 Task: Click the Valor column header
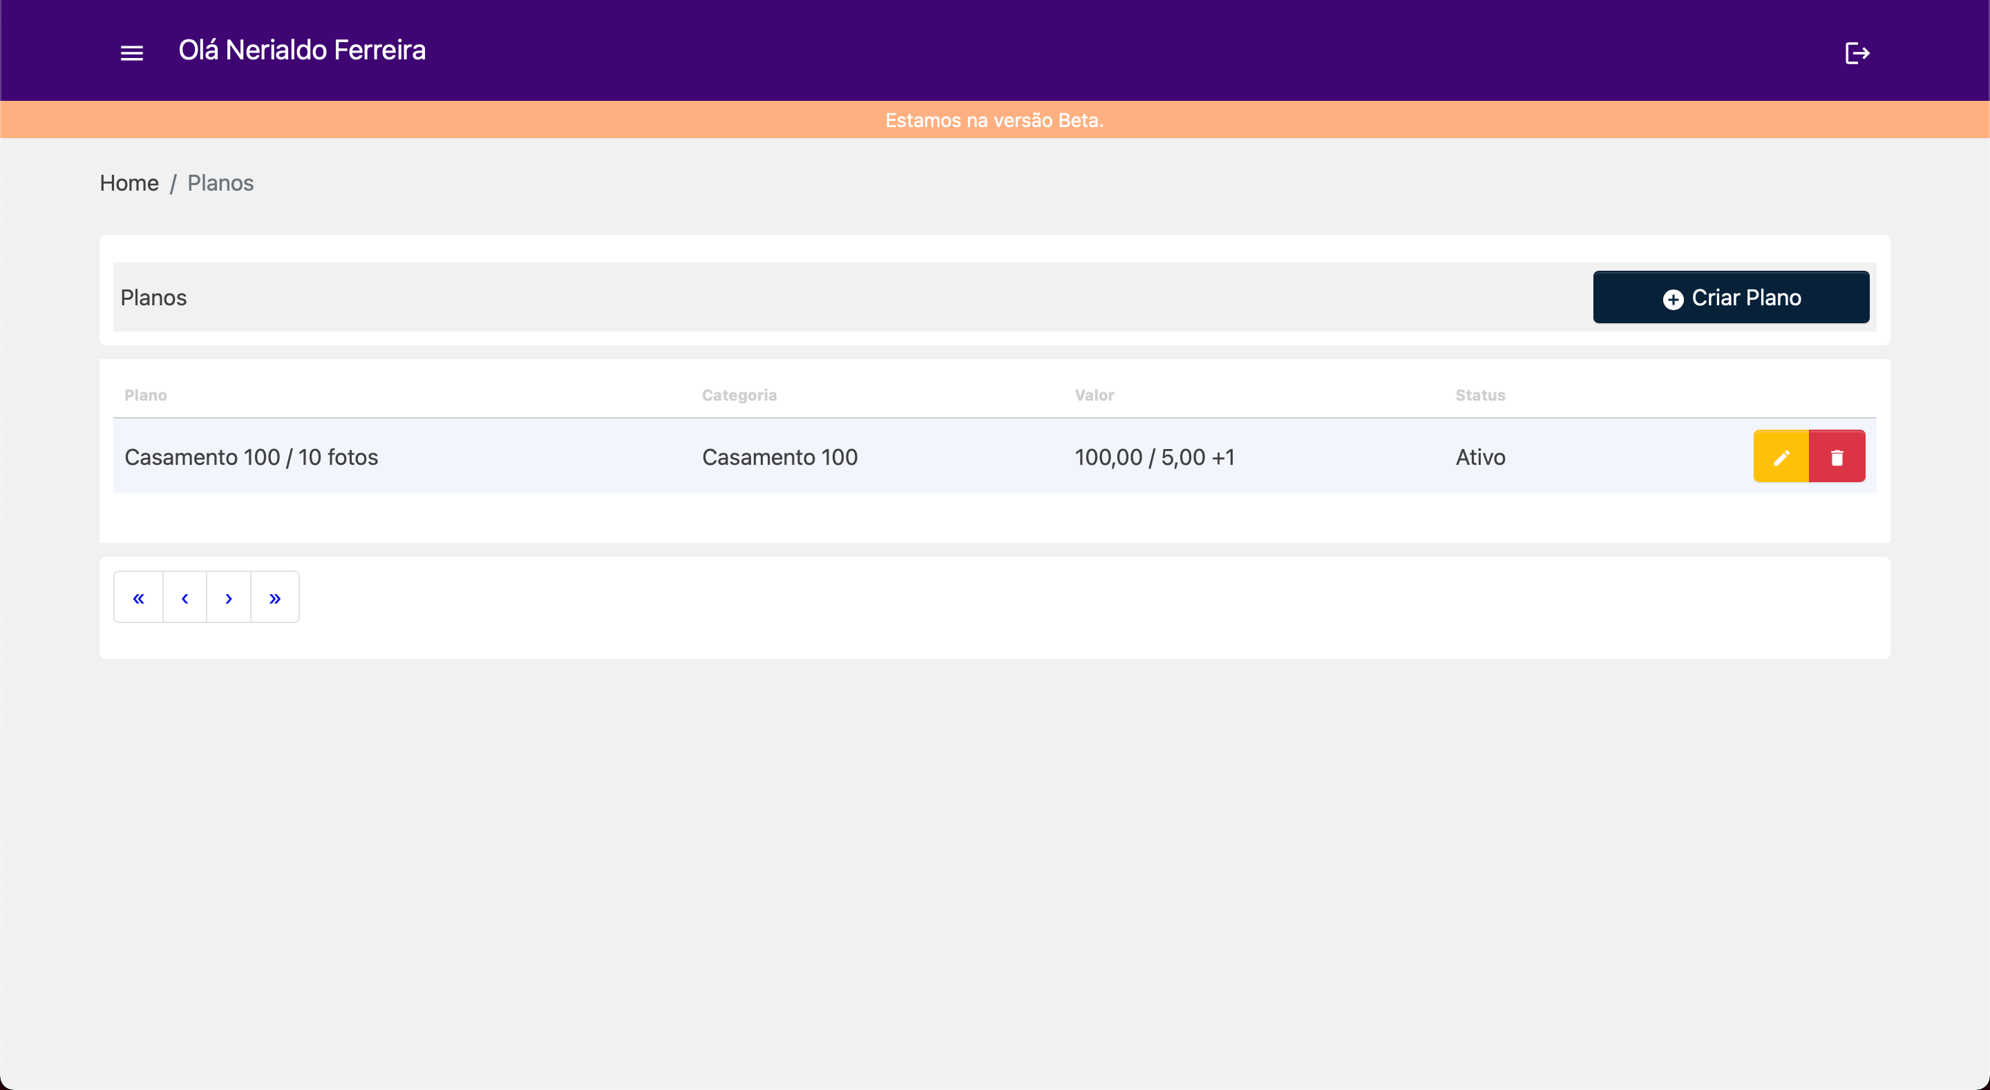click(1094, 396)
